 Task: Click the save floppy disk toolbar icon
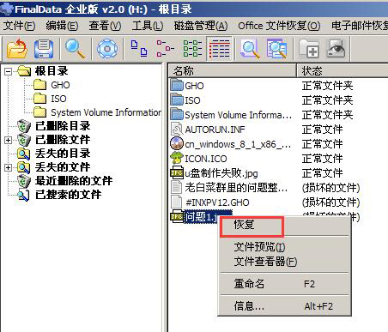pyautogui.click(x=44, y=49)
